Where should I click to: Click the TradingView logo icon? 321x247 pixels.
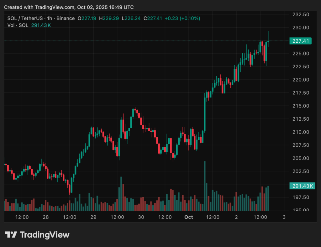pos(11,235)
